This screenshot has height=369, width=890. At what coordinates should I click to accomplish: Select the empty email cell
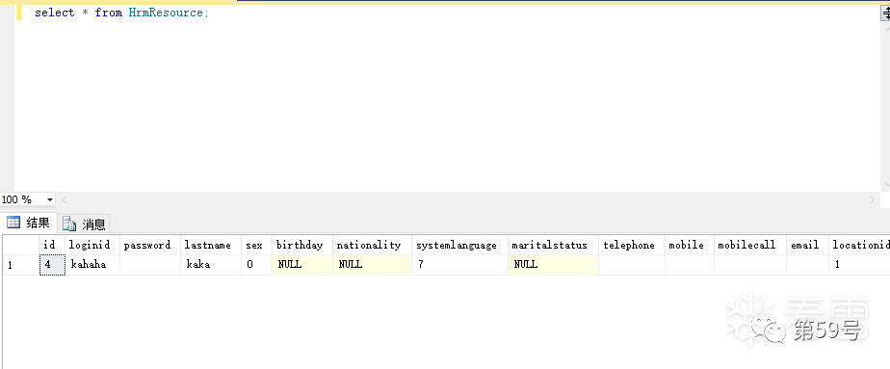point(808,265)
